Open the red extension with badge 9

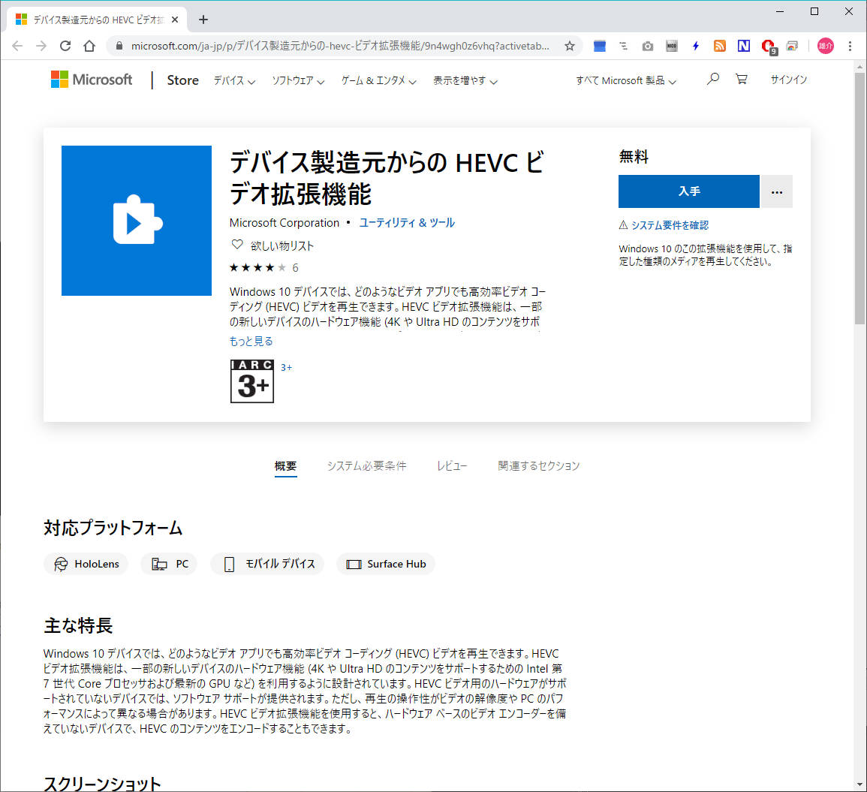point(768,47)
